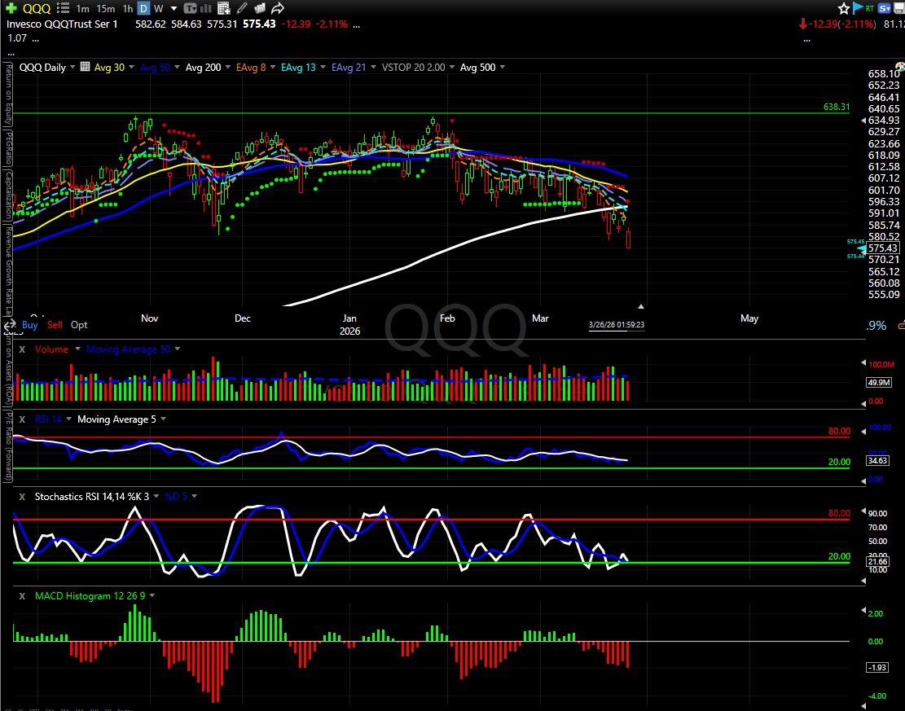
Task: Click the 575.43 current price marker
Action: tap(882, 248)
